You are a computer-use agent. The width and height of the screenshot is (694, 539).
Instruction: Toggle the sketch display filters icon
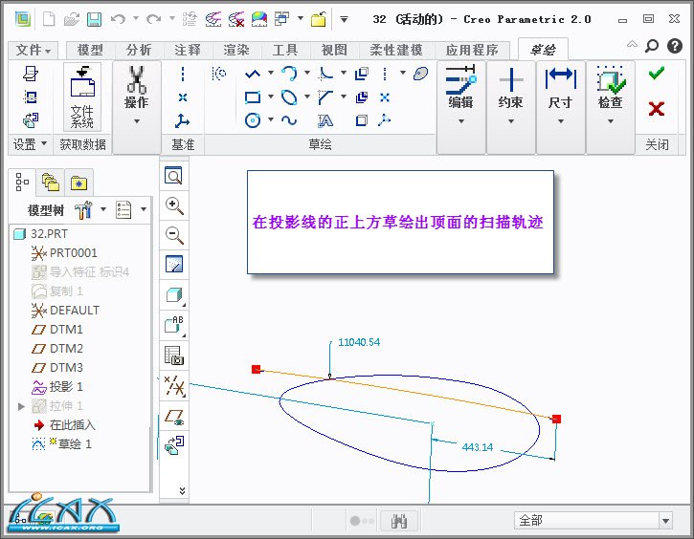tap(174, 385)
